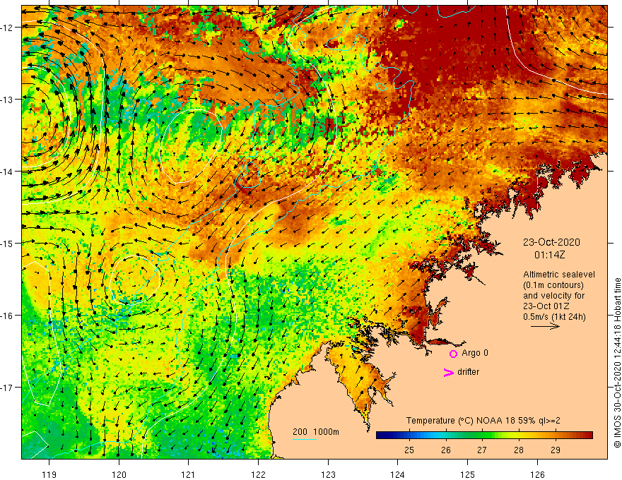The width and height of the screenshot is (622, 480).
Task: Click the longitude label 123
Action: [x=328, y=474]
